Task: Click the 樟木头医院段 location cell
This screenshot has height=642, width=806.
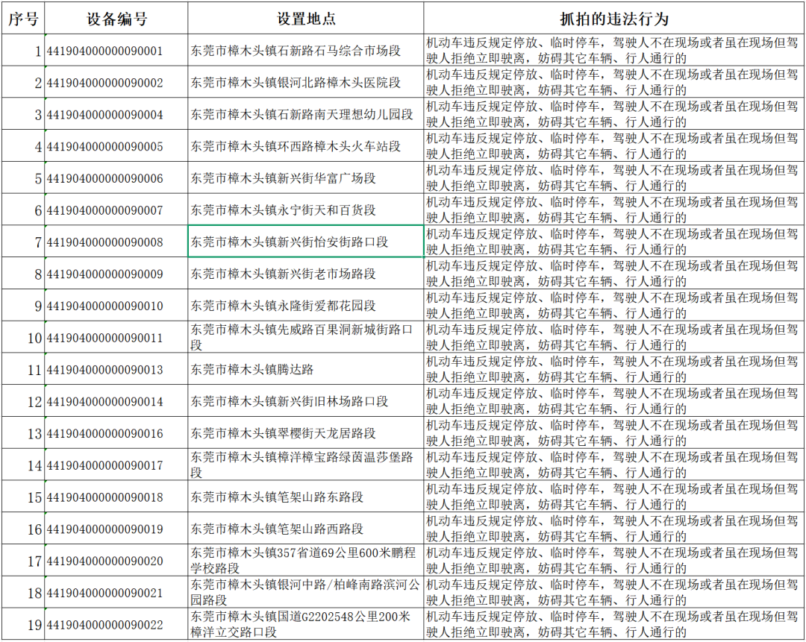Action: [x=305, y=83]
